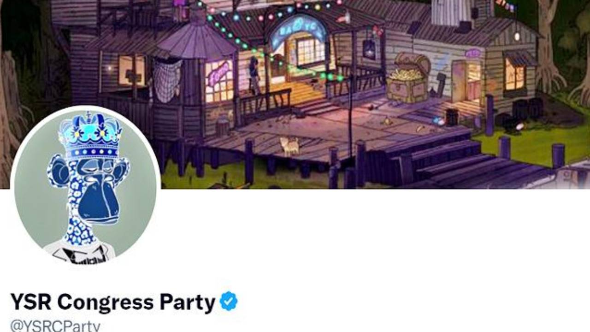The image size is (590, 332).
Task: Click the purple conical roof in the banner
Action: point(196,41)
